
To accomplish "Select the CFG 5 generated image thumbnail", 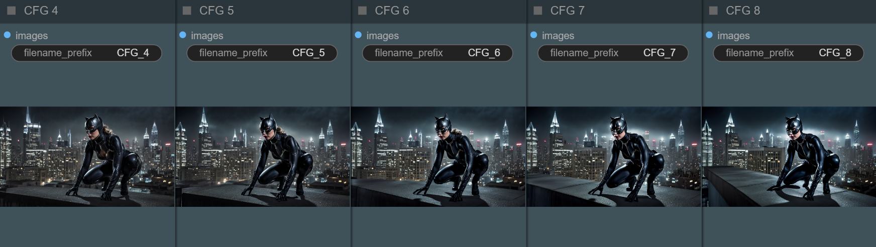I will pyautogui.click(x=262, y=156).
